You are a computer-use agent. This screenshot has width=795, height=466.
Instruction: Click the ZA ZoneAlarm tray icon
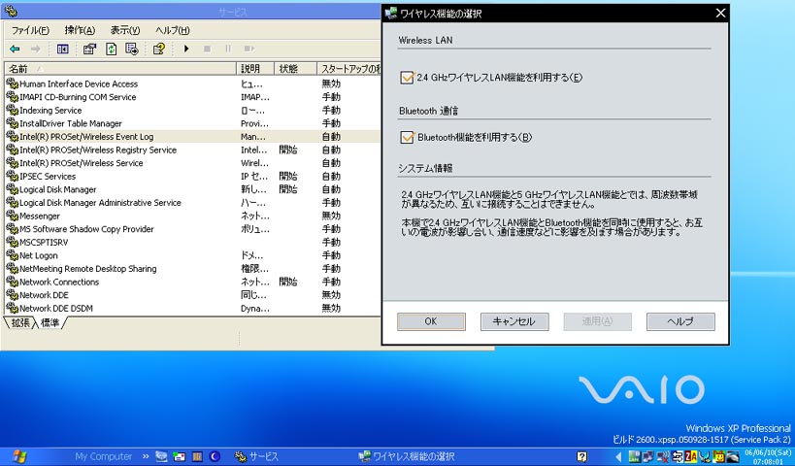(x=690, y=456)
